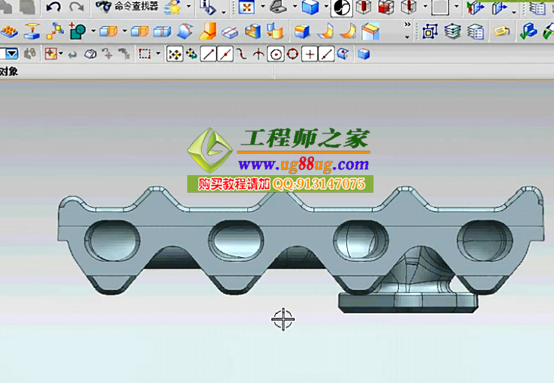This screenshot has height=383, width=554.
Task: Click the object information icon
Action: [x=208, y=7]
